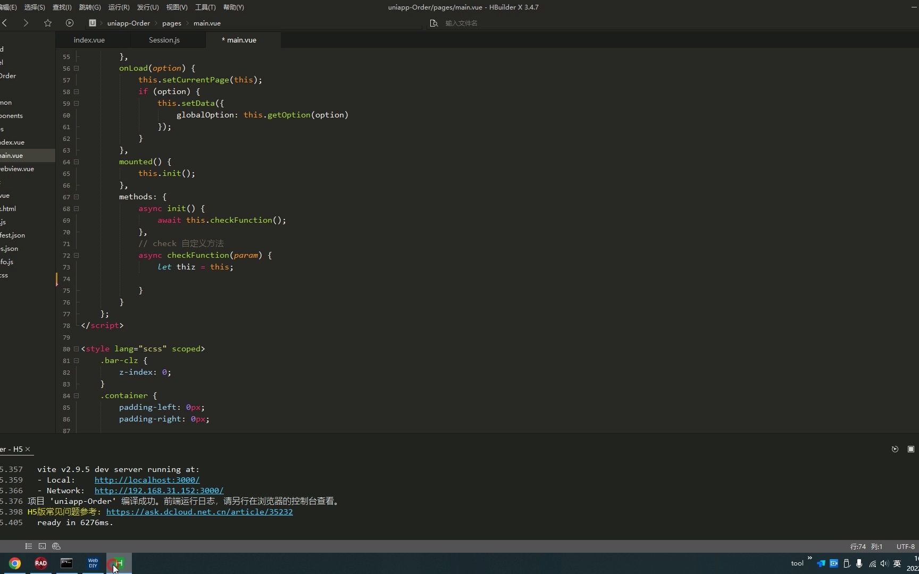Open the 帮助(Y) menu
Image resolution: width=919 pixels, height=574 pixels.
click(233, 7)
